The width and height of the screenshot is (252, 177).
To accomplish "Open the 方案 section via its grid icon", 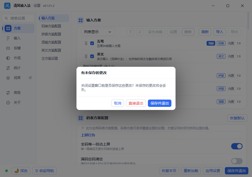I will pyautogui.click(x=8, y=28).
